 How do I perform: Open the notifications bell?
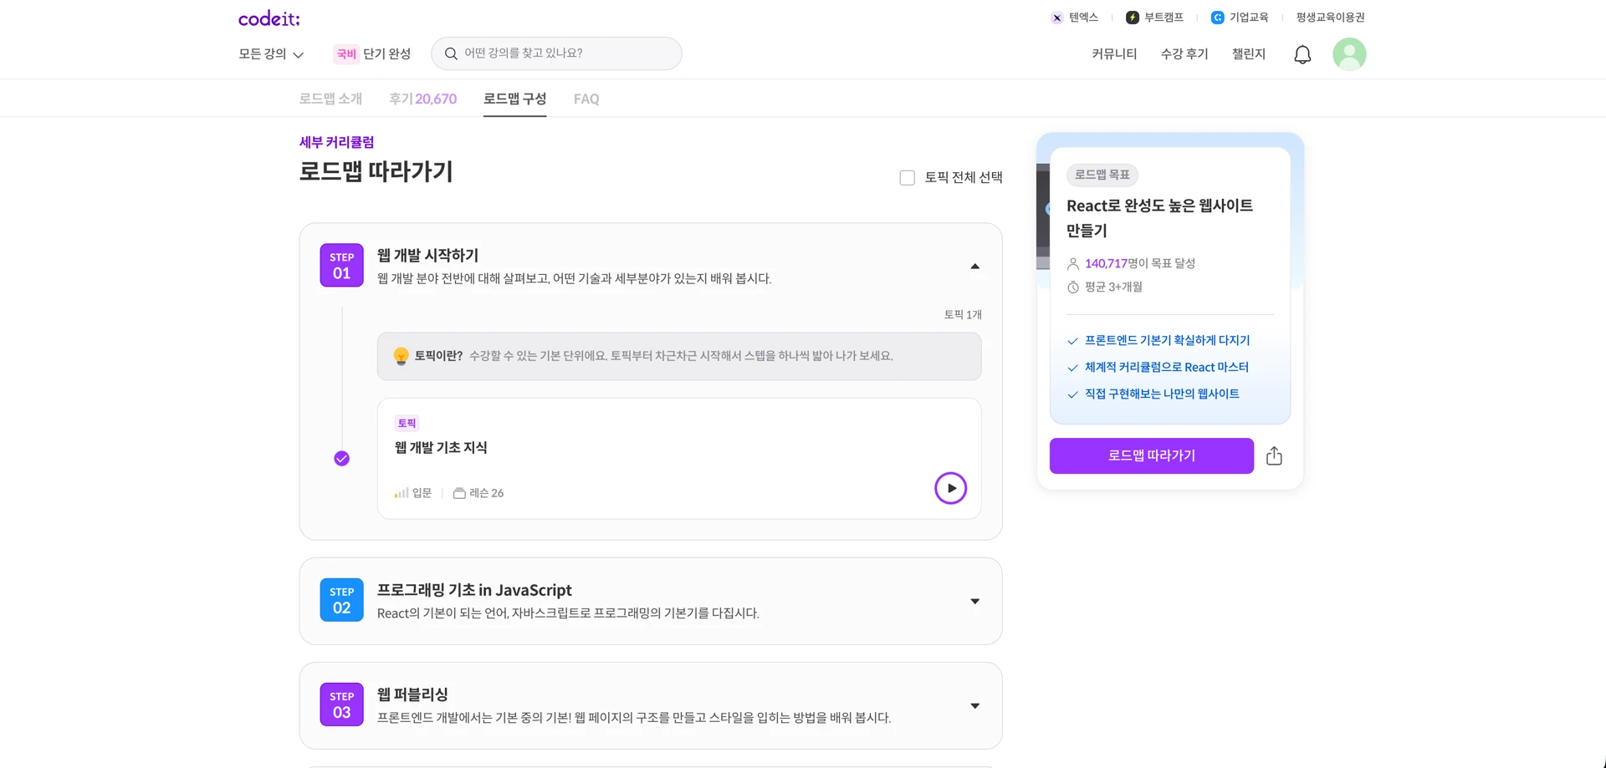click(x=1302, y=54)
